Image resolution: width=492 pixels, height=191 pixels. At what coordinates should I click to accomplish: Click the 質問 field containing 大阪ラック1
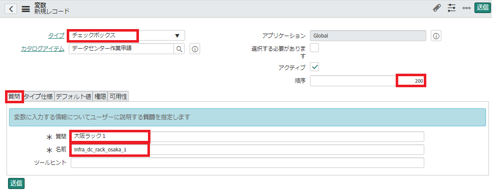(x=248, y=136)
